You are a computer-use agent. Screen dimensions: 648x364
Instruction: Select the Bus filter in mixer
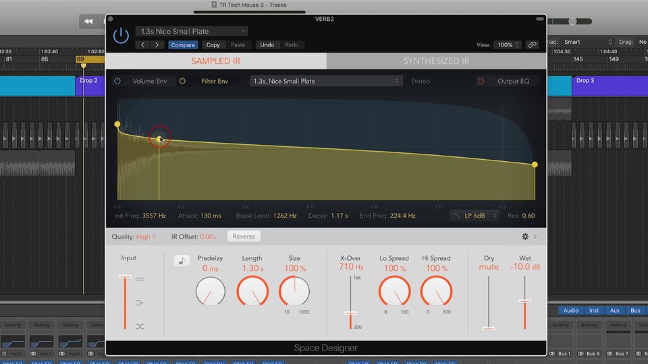pyautogui.click(x=635, y=310)
